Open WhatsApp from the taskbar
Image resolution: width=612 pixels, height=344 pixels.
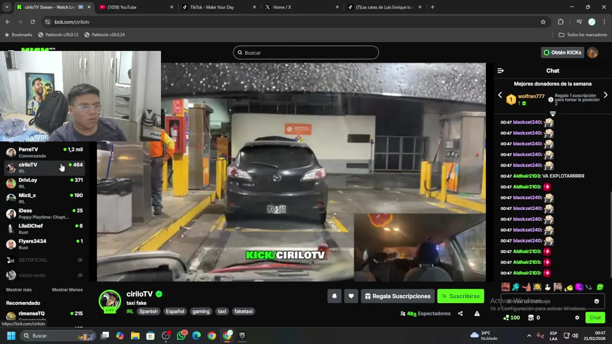[x=181, y=335]
